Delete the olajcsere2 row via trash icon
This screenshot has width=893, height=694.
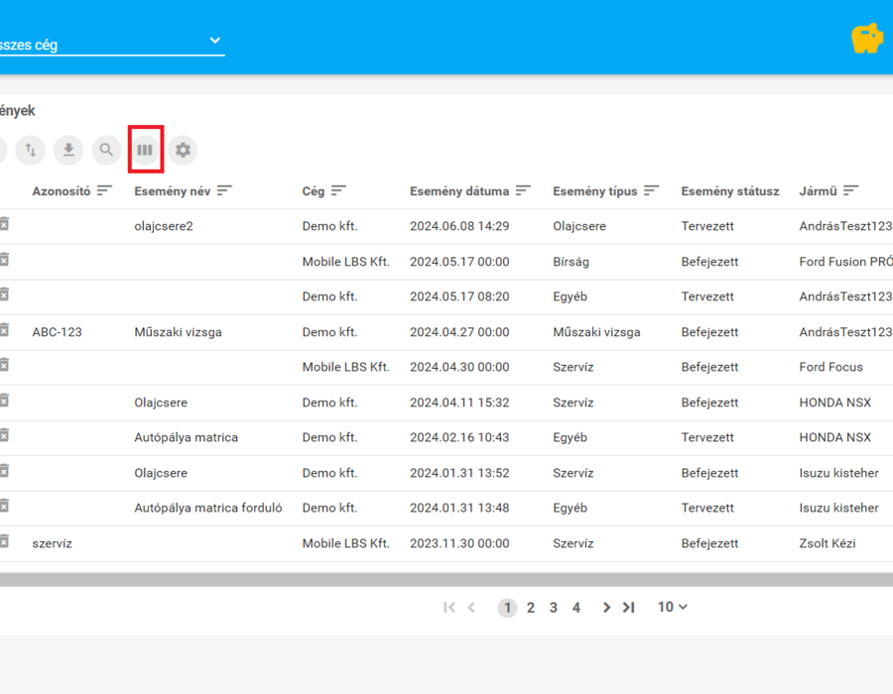(x=4, y=224)
